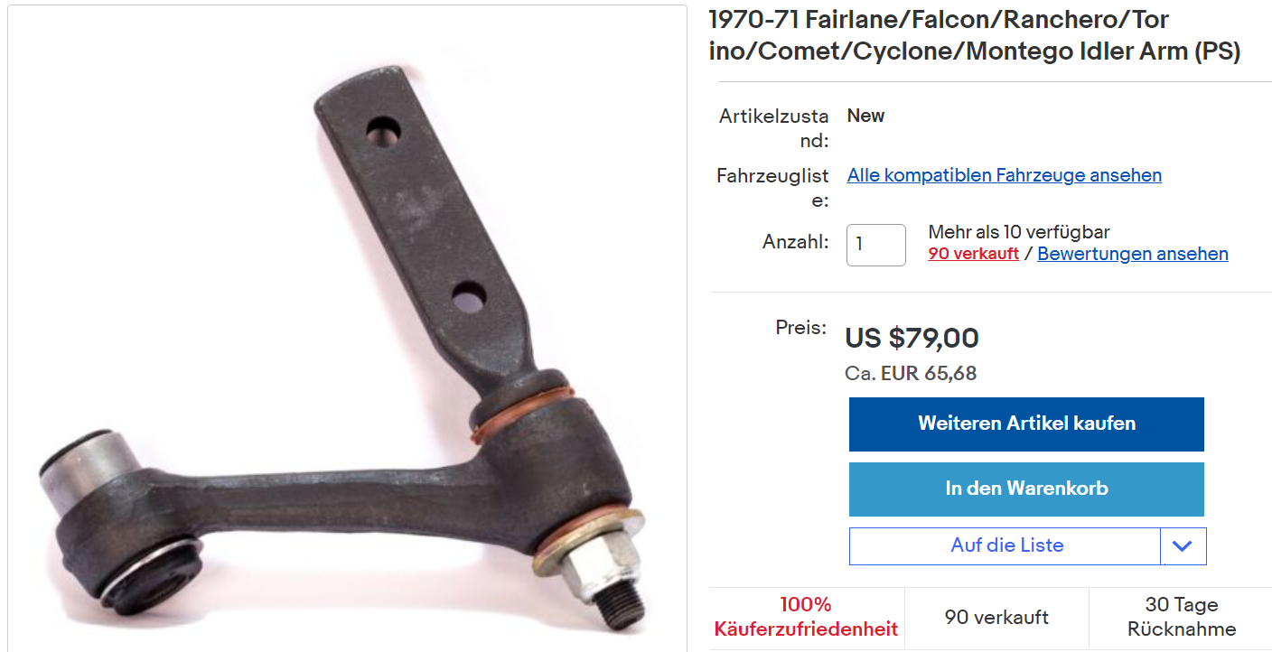
Task: Open Alle kompatiblen Fahrzeuge ansehen link
Action: click(1004, 175)
